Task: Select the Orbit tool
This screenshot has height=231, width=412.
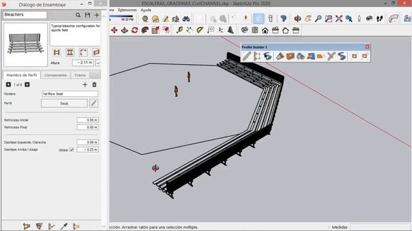Action: click(x=297, y=19)
